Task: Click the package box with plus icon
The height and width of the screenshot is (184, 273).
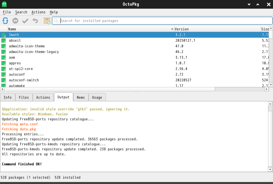Action: pyautogui.click(x=47, y=21)
